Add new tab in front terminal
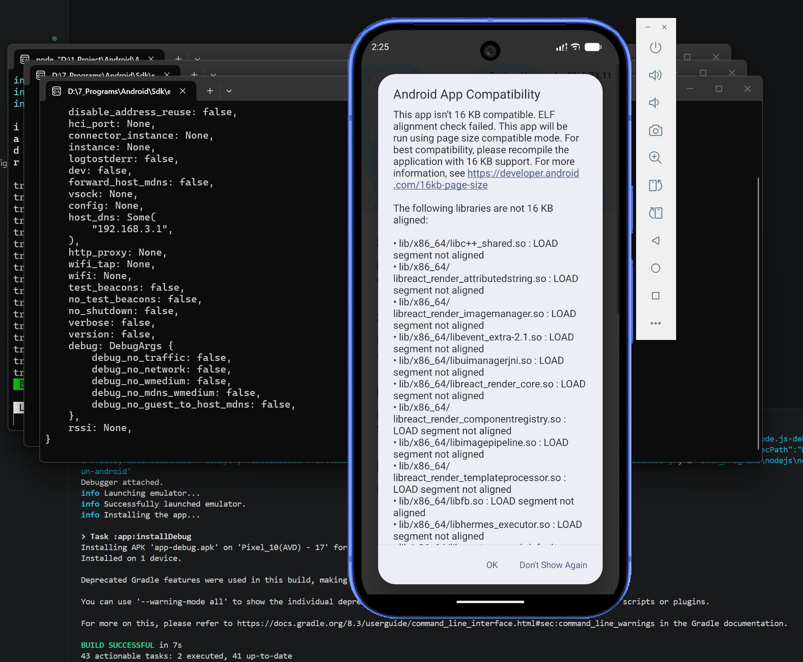The width and height of the screenshot is (803, 662). click(x=210, y=91)
